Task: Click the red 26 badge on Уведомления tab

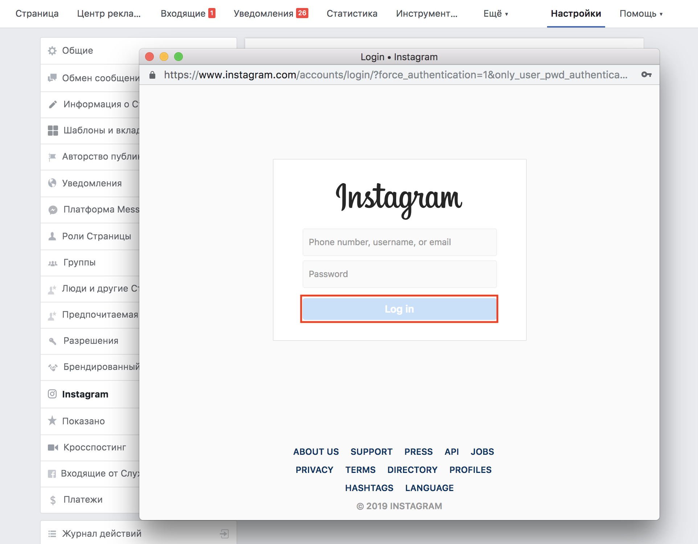Action: tap(302, 13)
